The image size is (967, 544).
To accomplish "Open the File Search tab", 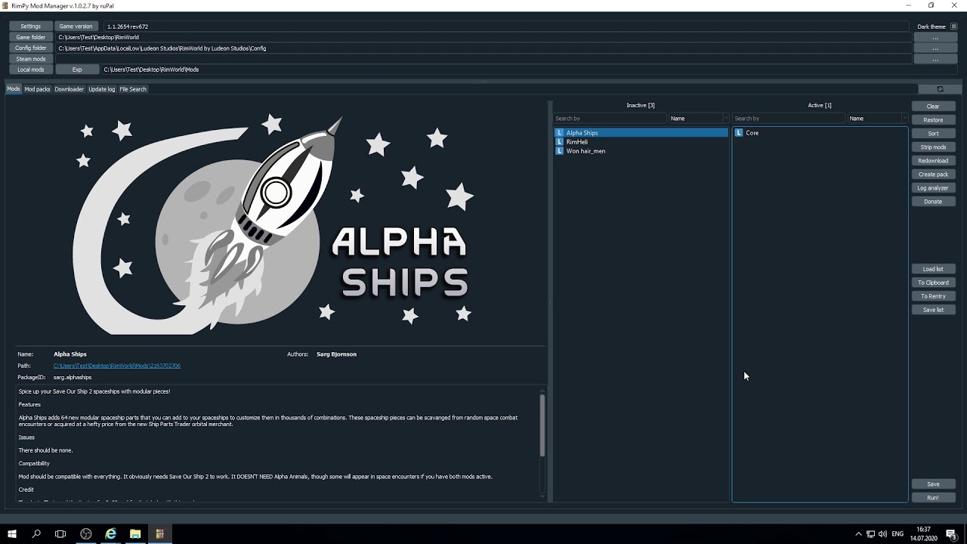I will click(x=133, y=89).
